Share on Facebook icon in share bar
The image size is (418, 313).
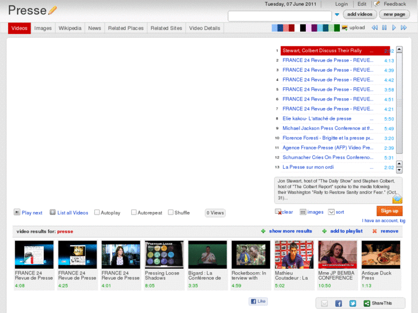click(339, 303)
